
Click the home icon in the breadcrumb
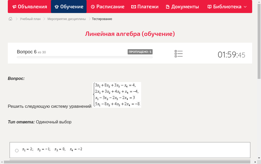tap(10, 19)
